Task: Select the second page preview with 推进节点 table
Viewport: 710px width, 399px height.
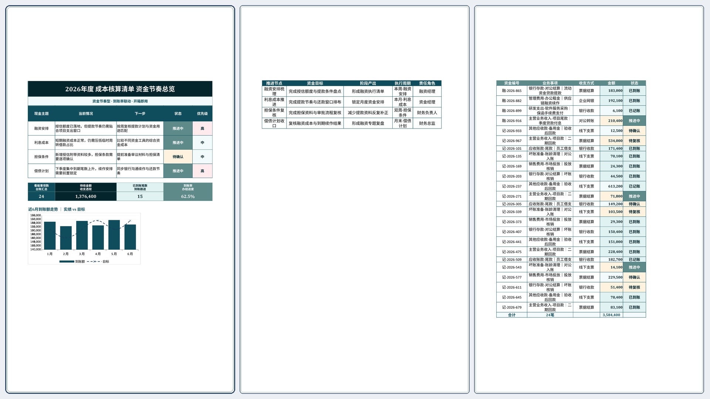Action: pos(355,199)
